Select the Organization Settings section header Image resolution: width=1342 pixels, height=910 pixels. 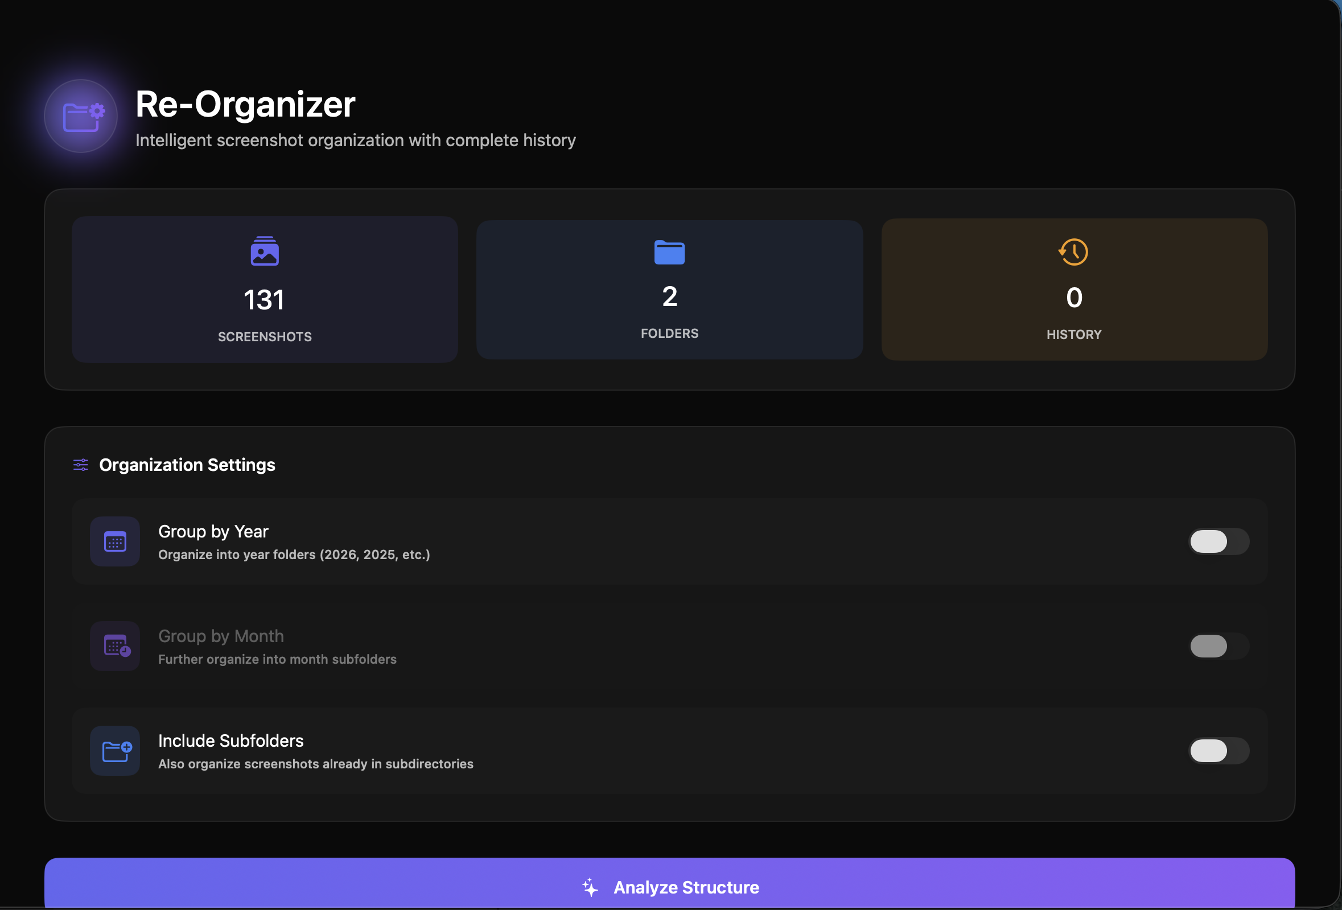187,465
